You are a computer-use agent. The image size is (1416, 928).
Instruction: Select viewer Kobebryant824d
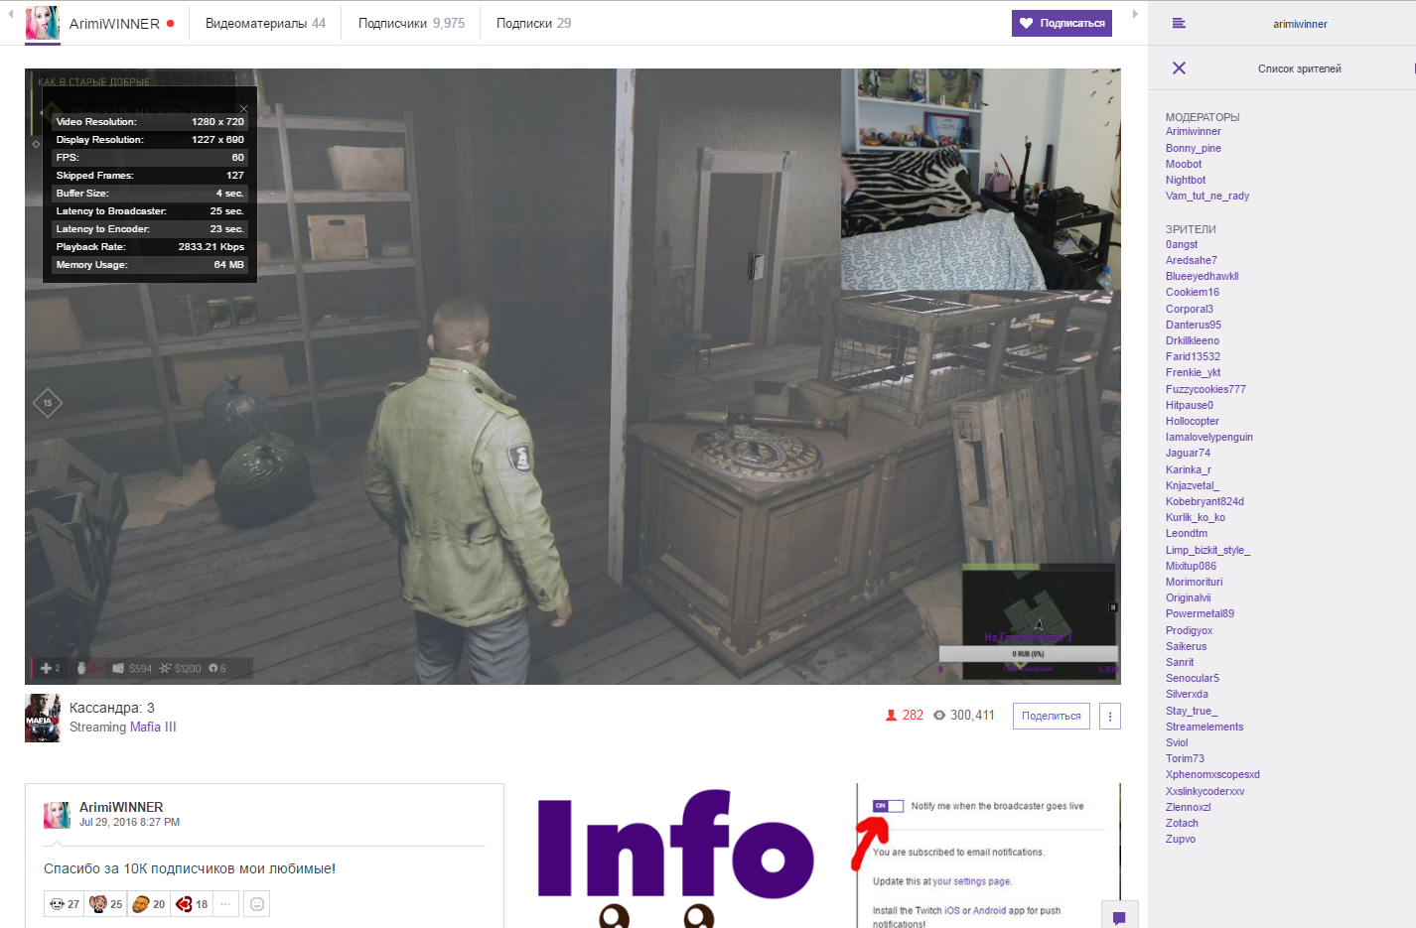(x=1204, y=501)
